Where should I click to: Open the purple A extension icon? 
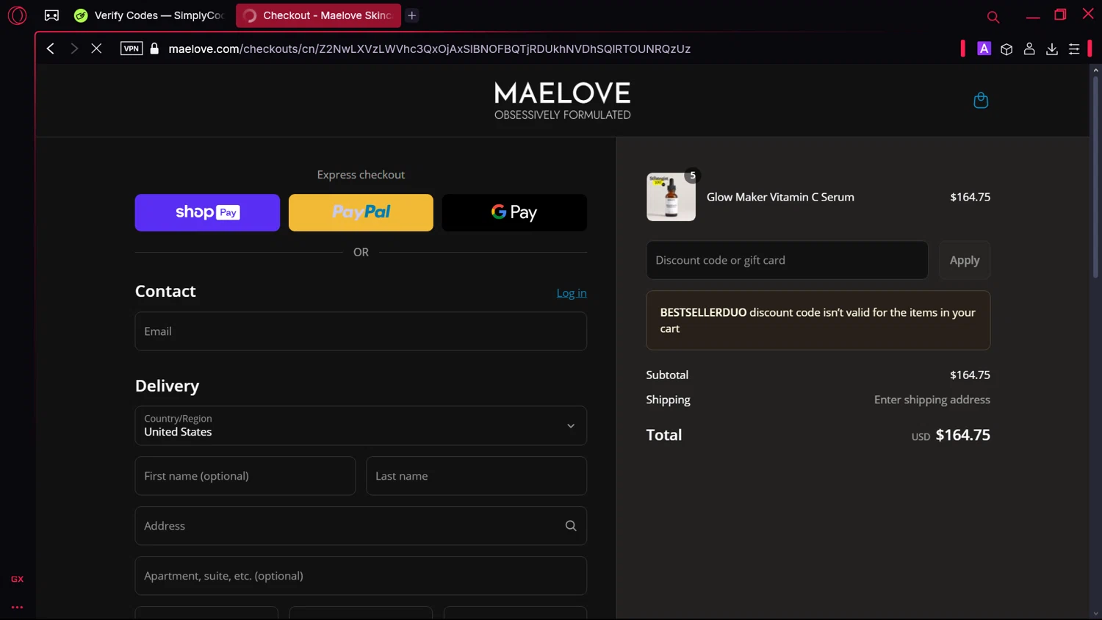coord(984,48)
